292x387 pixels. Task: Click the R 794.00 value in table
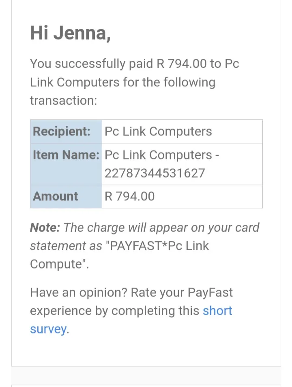[130, 196]
